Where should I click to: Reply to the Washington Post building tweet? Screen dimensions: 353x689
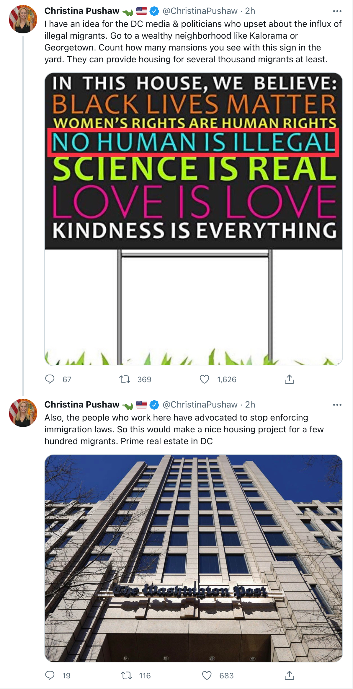(50, 675)
